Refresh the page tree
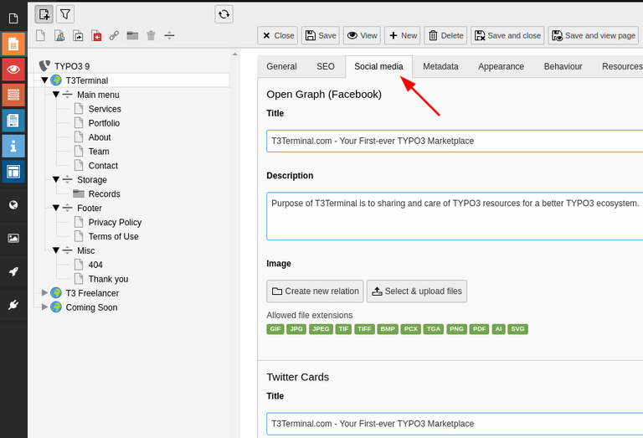 224,13
